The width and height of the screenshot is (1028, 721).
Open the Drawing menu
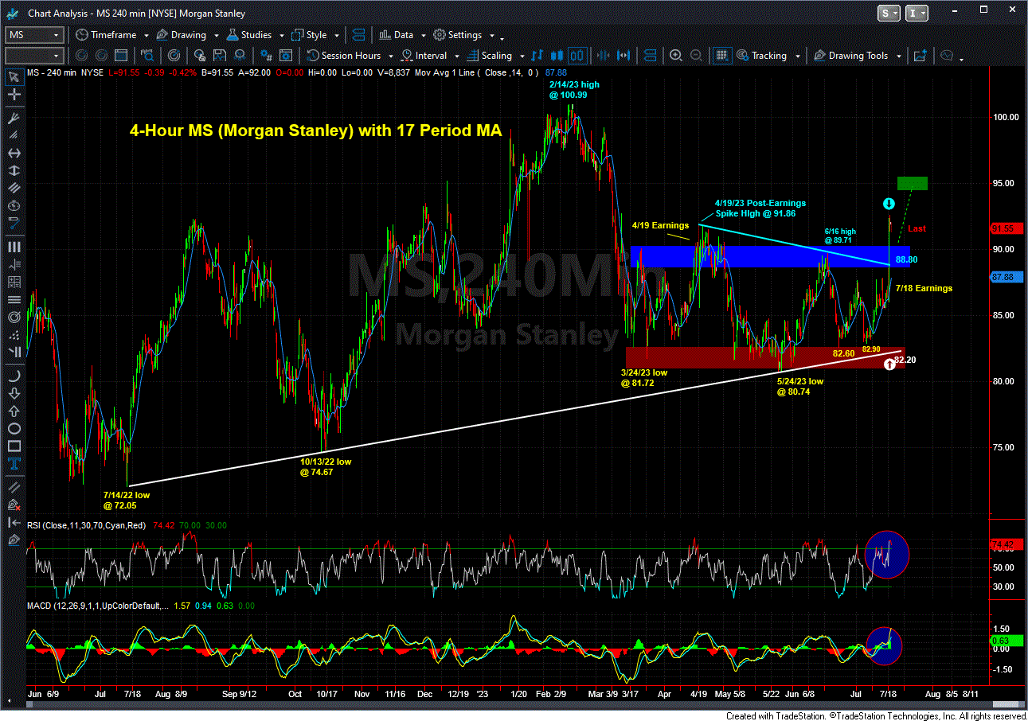(x=182, y=35)
